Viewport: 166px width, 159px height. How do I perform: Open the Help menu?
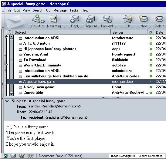[85, 10]
